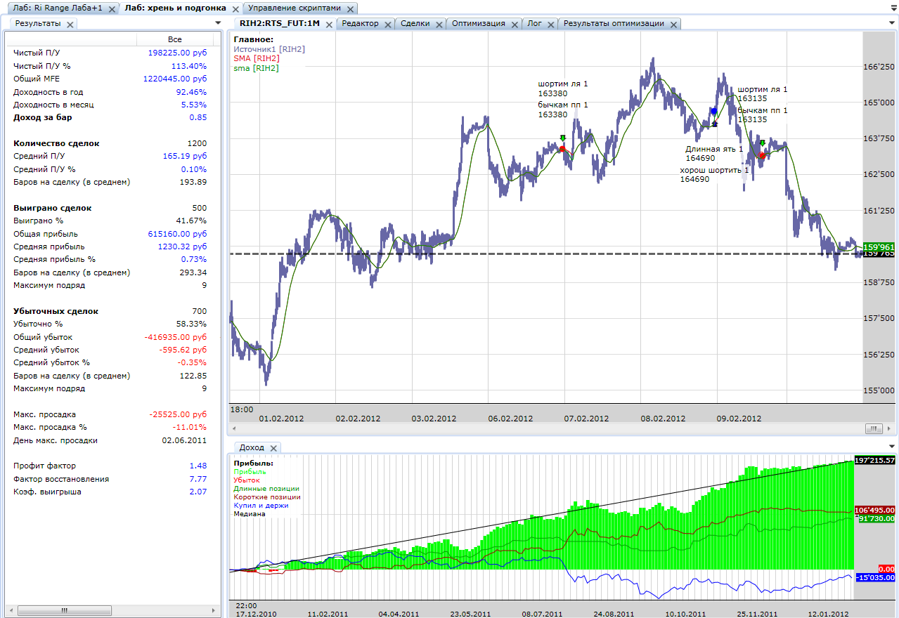This screenshot has width=899, height=618.
Task: Select the Все column header
Action: coord(175,39)
